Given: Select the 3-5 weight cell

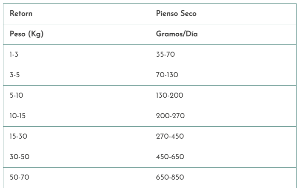Looking at the screenshot, I should (x=77, y=75).
